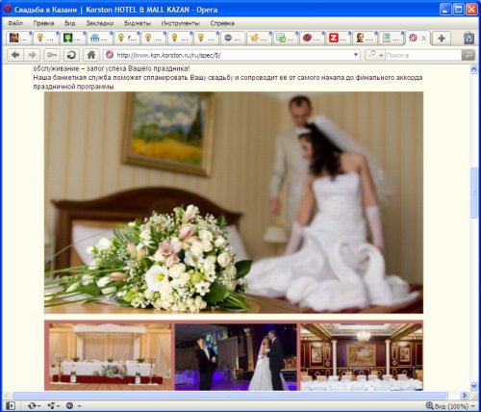Click text "залог успеха Вашего праздника!"
The width and height of the screenshot is (481, 412).
(x=138, y=68)
